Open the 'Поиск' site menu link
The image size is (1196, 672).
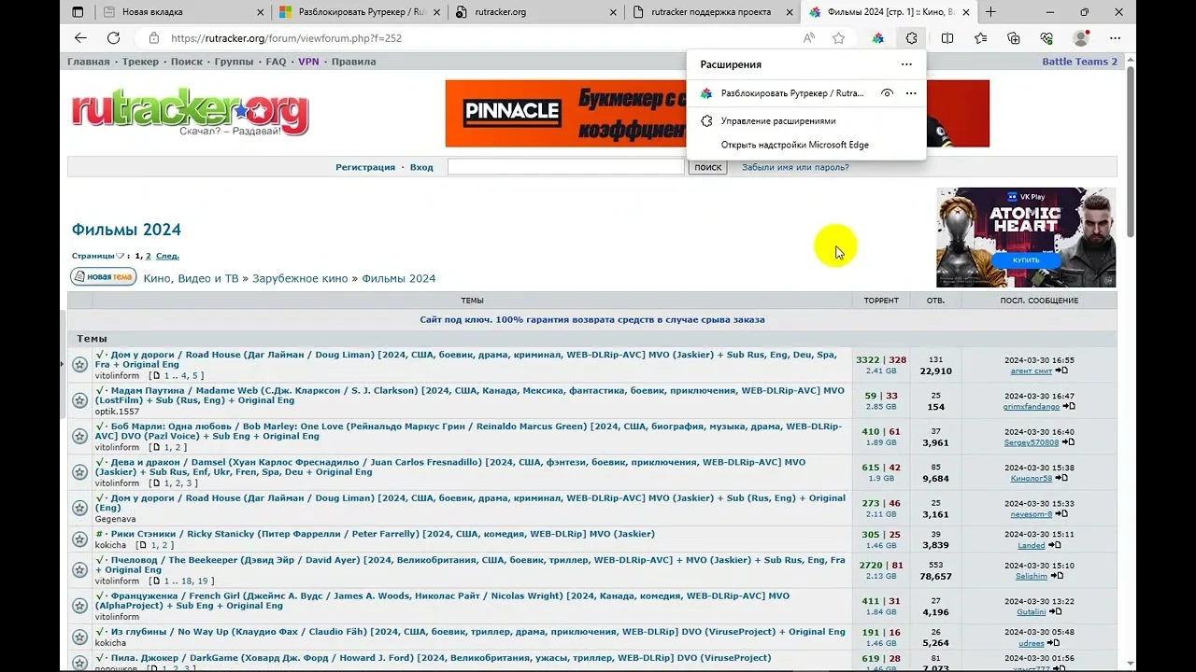187,62
